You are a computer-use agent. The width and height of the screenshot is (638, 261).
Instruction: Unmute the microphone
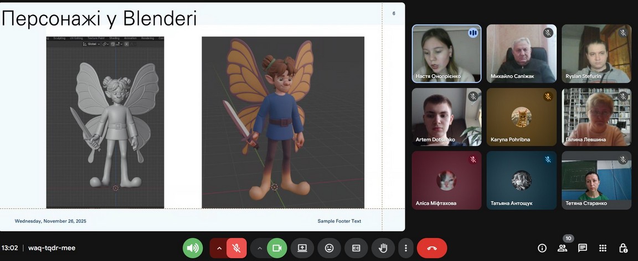pyautogui.click(x=236, y=248)
